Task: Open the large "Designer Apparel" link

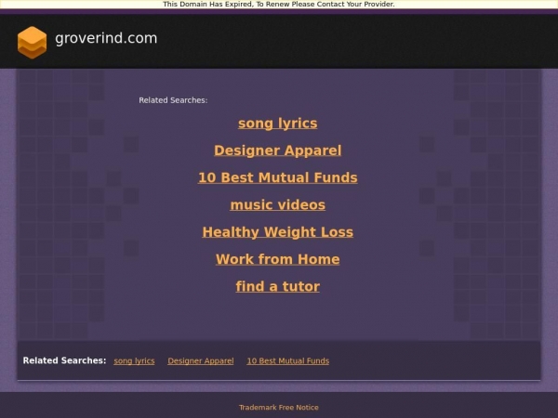Action: pos(277,150)
